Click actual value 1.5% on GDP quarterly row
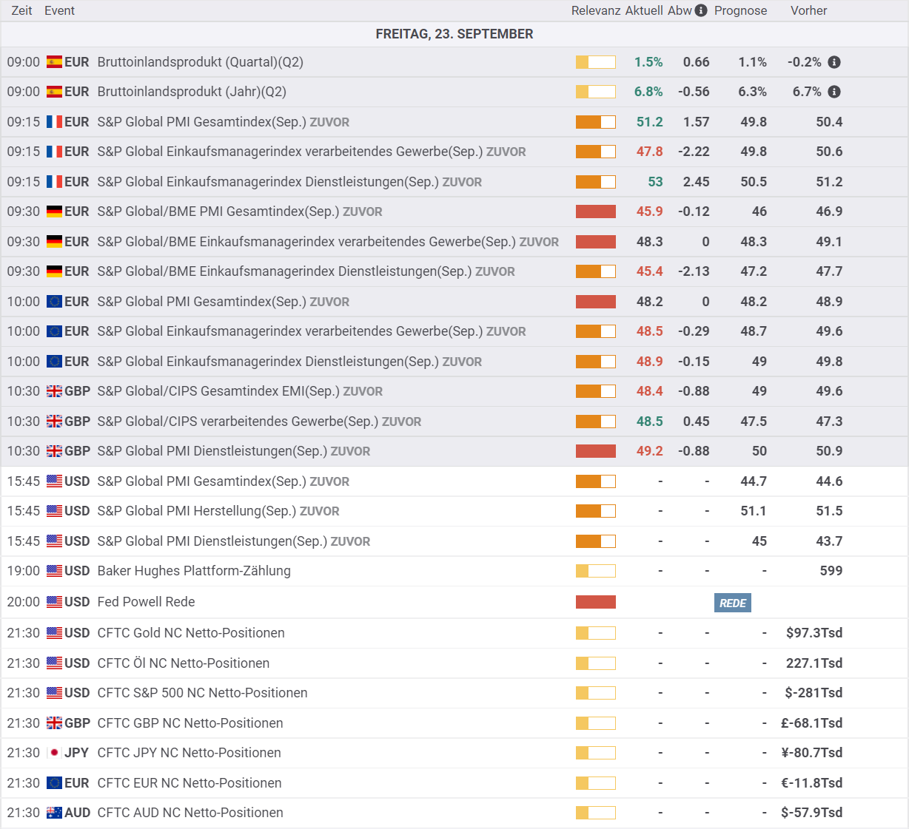 coord(648,62)
